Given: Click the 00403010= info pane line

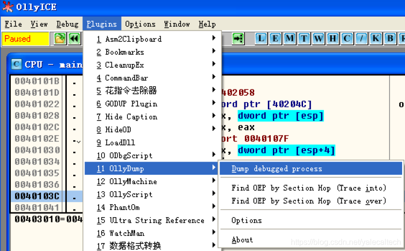Looking at the screenshot, I should [49, 219].
